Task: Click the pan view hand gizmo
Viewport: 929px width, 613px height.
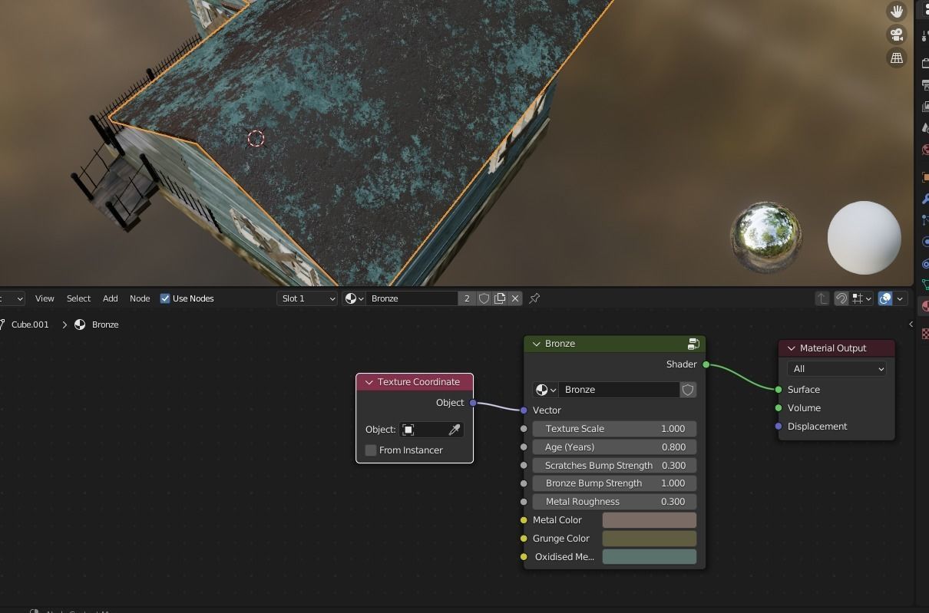Action: (897, 11)
